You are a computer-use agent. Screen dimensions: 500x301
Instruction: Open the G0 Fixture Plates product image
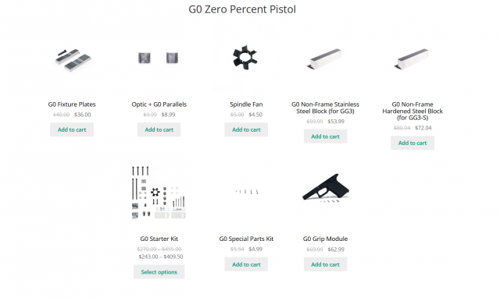(x=73, y=59)
